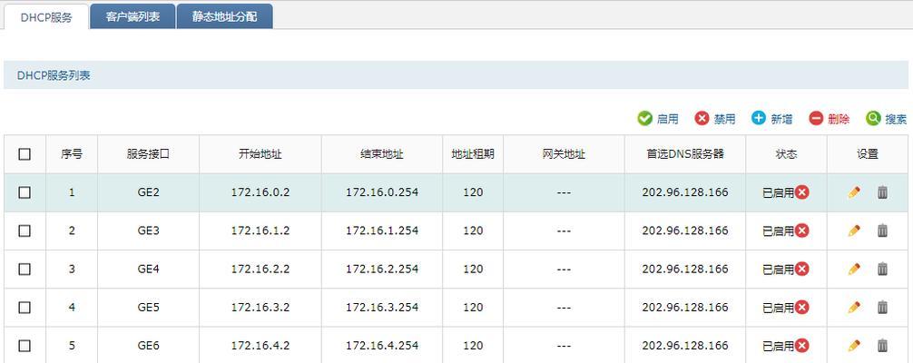Edit the GE2 DHCP entry with pencil icon
This screenshot has width=913, height=363.
(854, 192)
